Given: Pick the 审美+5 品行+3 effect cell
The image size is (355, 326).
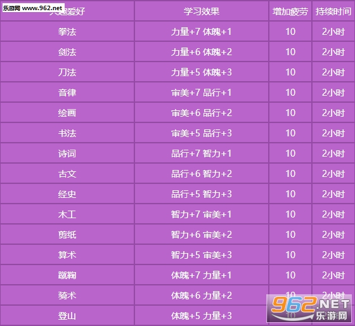Looking at the screenshot, I should point(202,133).
